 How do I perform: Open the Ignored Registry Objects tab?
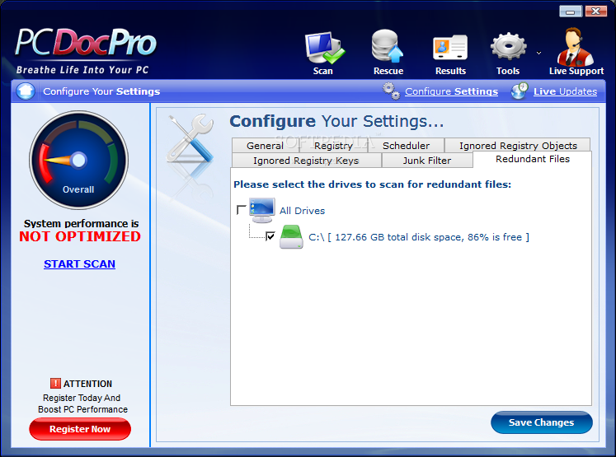click(x=518, y=146)
